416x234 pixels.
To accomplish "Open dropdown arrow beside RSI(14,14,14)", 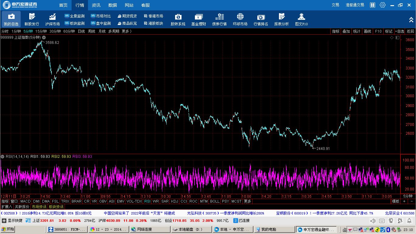I will (2, 156).
